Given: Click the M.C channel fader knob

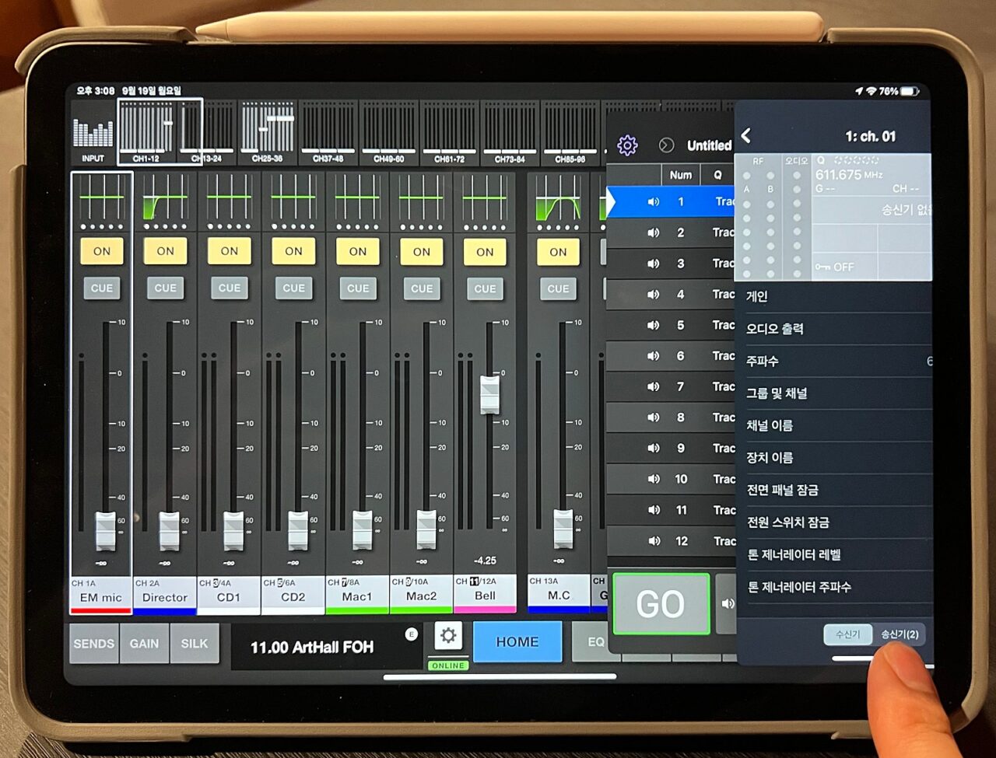Looking at the screenshot, I should (563, 529).
